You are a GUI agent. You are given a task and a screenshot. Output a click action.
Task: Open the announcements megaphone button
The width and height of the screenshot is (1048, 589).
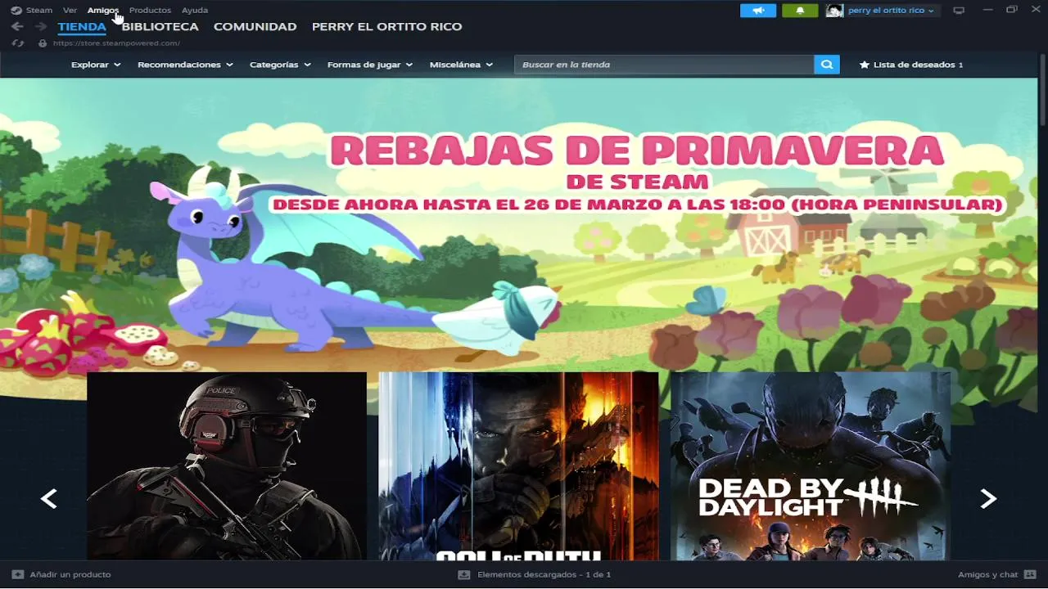point(758,11)
